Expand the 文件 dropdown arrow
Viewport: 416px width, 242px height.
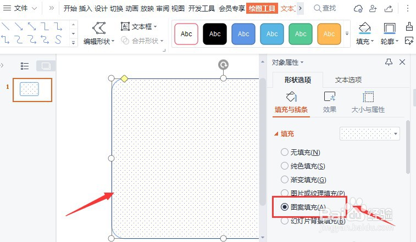pos(34,8)
